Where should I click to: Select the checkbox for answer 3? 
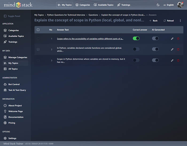click(38, 60)
